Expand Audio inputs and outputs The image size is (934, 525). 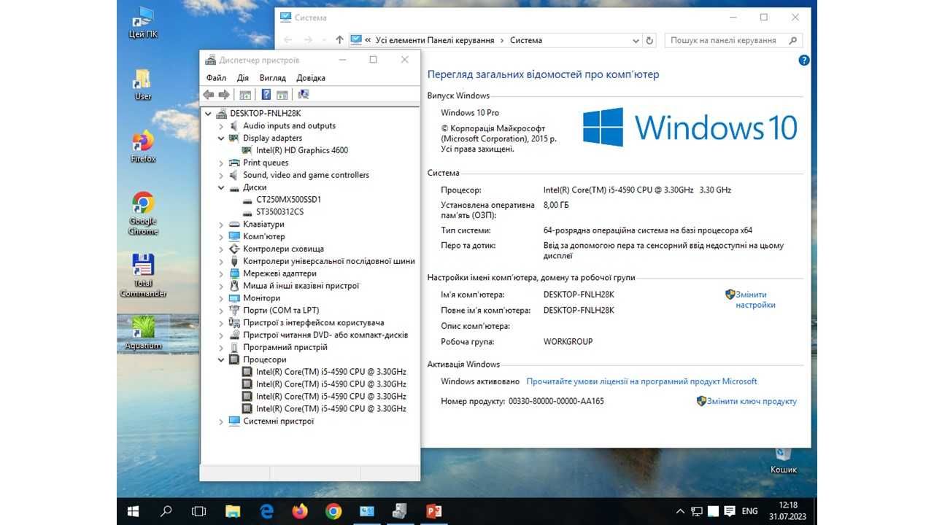click(221, 126)
